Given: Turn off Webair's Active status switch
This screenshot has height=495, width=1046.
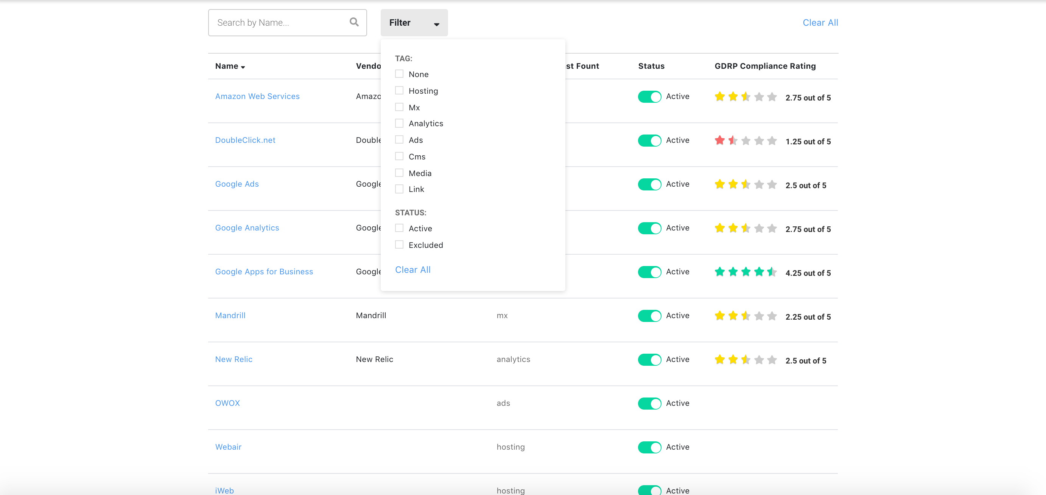Looking at the screenshot, I should [x=649, y=447].
